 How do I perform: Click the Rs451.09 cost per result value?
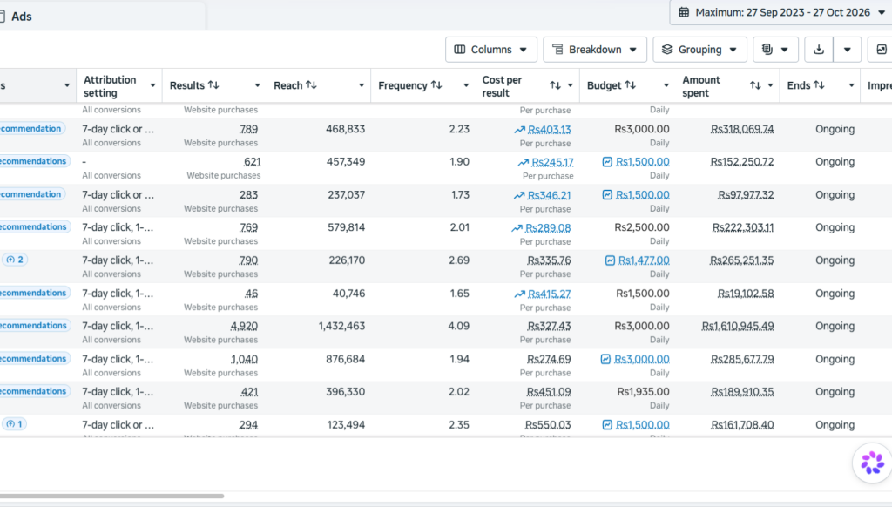(549, 392)
